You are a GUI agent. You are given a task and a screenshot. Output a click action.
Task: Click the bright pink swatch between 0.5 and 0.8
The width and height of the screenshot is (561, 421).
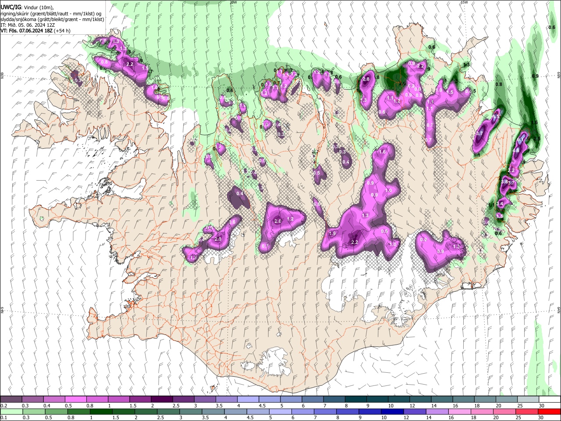tap(75, 400)
